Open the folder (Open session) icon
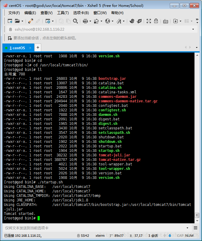This screenshot has width=202, height=241. (17, 21)
